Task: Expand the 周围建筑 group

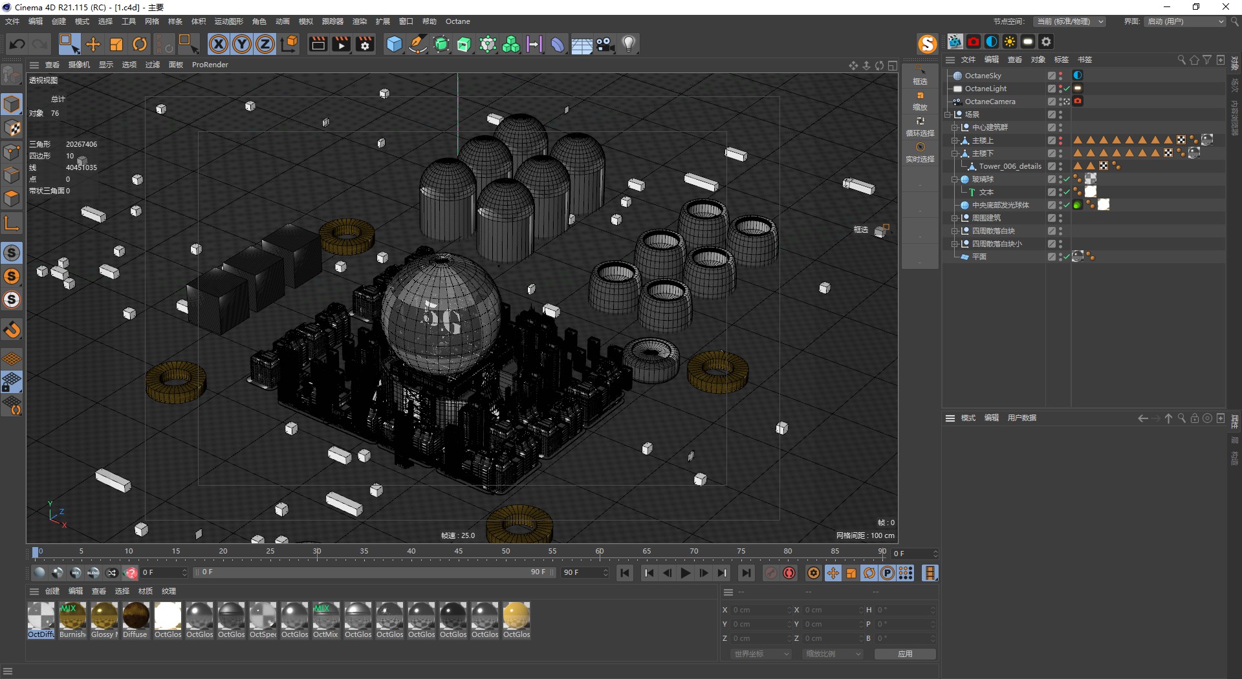Action: tap(954, 218)
